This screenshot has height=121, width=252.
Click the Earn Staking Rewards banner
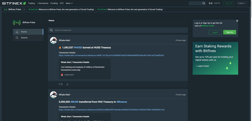click(215, 58)
